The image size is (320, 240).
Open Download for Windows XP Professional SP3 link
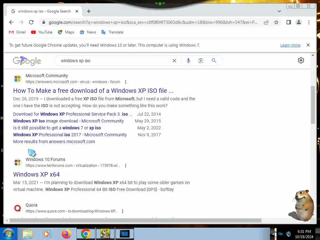[x=72, y=114]
